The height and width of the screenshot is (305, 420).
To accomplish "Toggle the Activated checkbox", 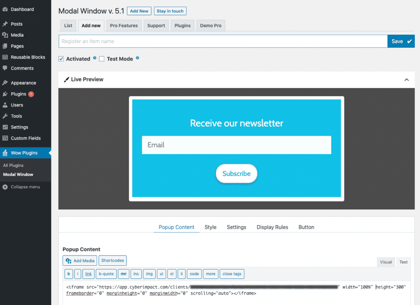I will coord(61,59).
